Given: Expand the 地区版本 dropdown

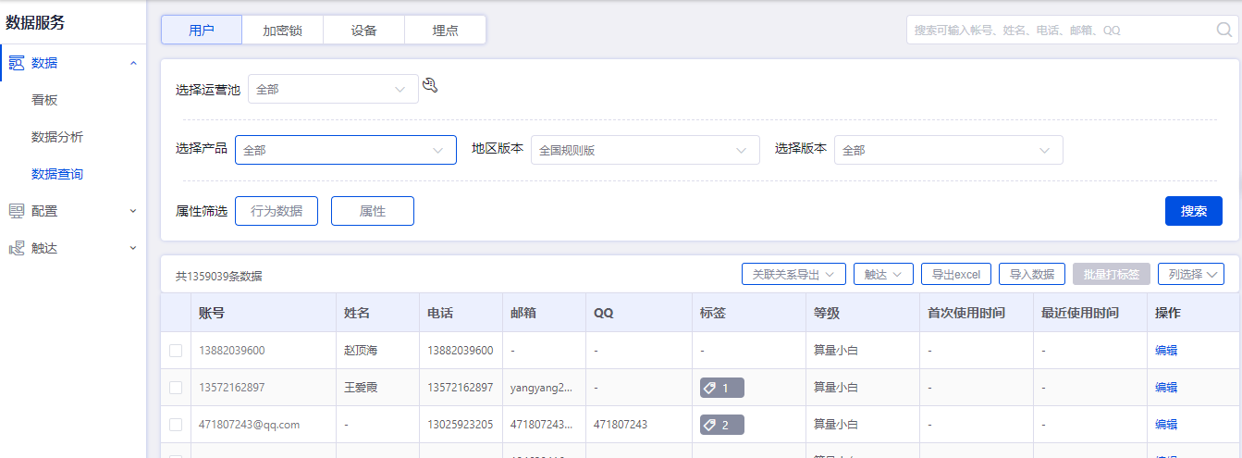Looking at the screenshot, I should click(645, 150).
